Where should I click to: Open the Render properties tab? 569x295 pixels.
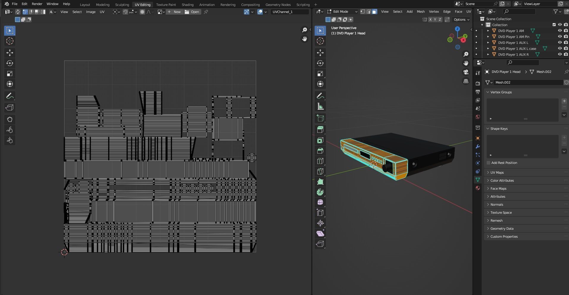478,84
